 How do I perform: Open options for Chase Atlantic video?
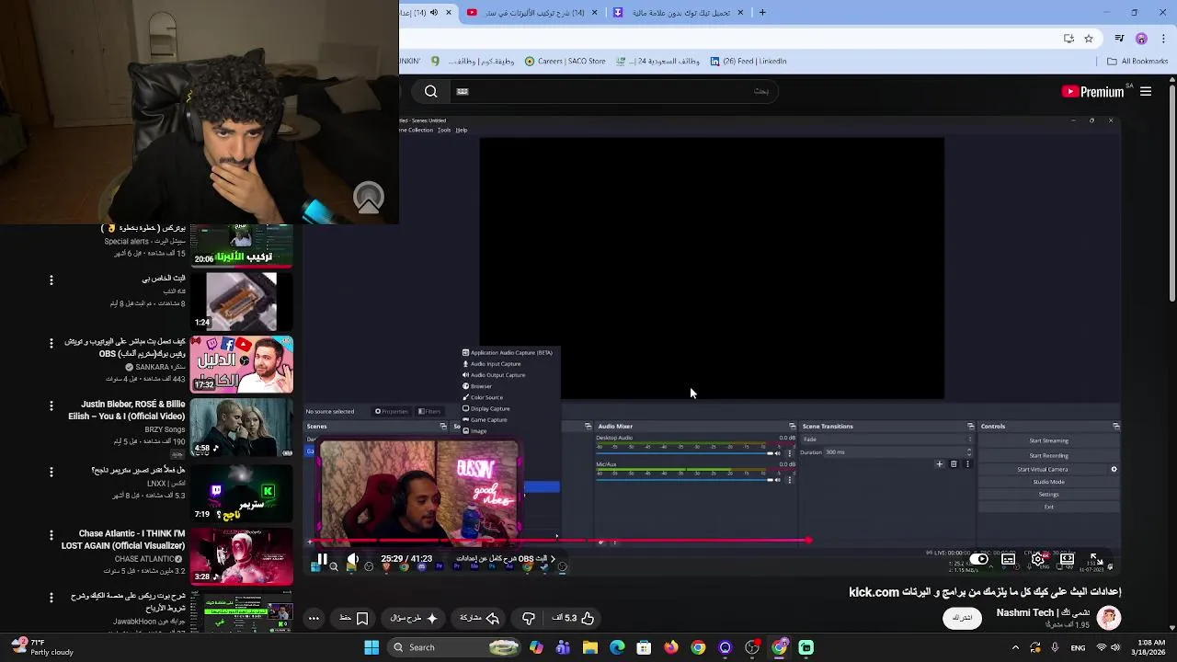coord(51,534)
